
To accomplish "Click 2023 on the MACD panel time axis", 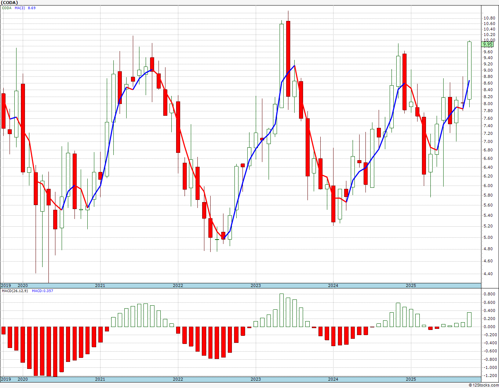I will click(x=256, y=379).
